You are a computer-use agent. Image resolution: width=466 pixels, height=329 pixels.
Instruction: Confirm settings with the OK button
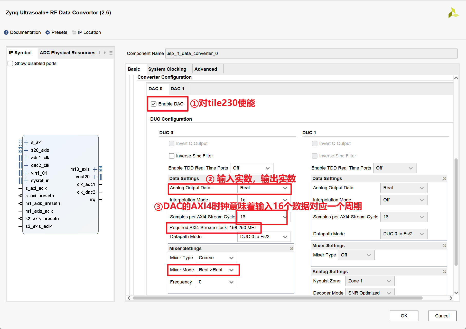tap(404, 316)
